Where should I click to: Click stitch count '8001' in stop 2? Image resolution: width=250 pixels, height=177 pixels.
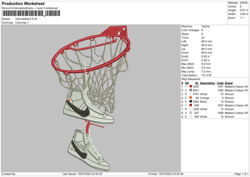tap(196, 91)
